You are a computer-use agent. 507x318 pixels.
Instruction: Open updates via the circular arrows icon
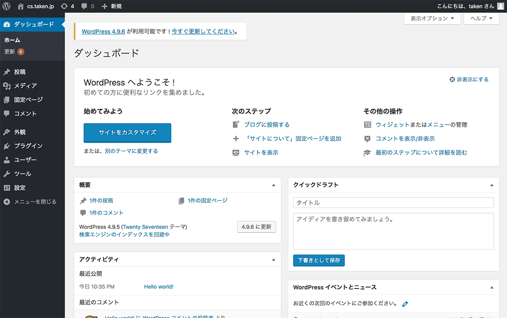pos(64,6)
